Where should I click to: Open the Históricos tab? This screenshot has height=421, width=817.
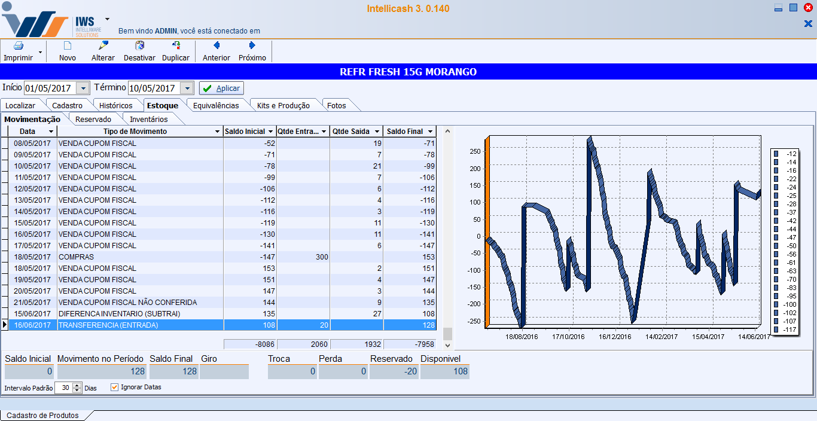coord(116,105)
